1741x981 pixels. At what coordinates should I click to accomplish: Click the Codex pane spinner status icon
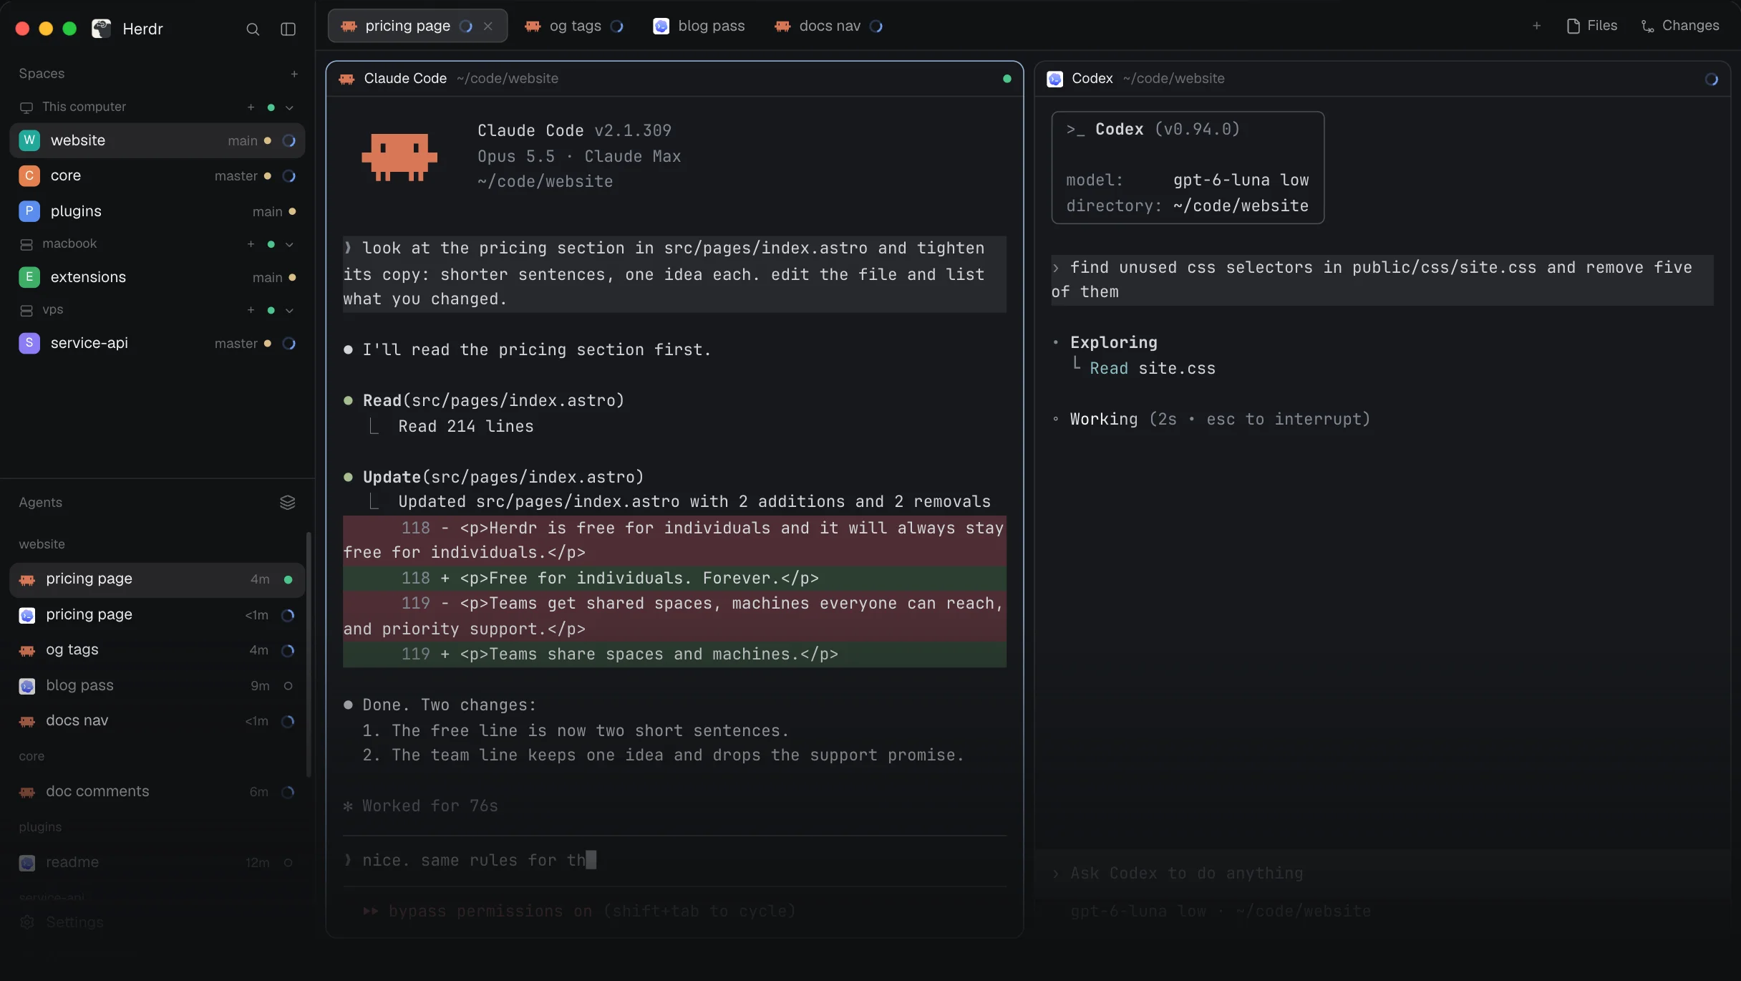point(1712,79)
